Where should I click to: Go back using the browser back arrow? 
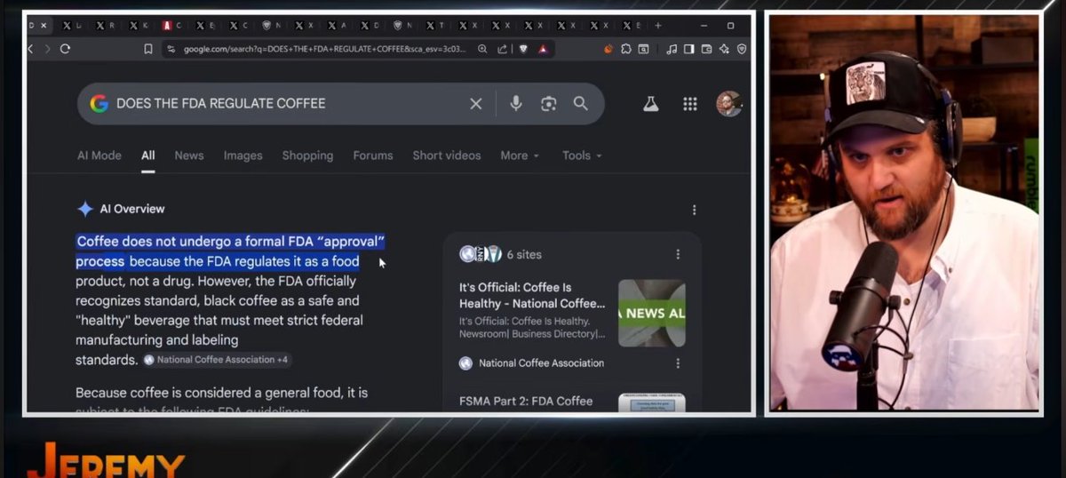[31, 49]
